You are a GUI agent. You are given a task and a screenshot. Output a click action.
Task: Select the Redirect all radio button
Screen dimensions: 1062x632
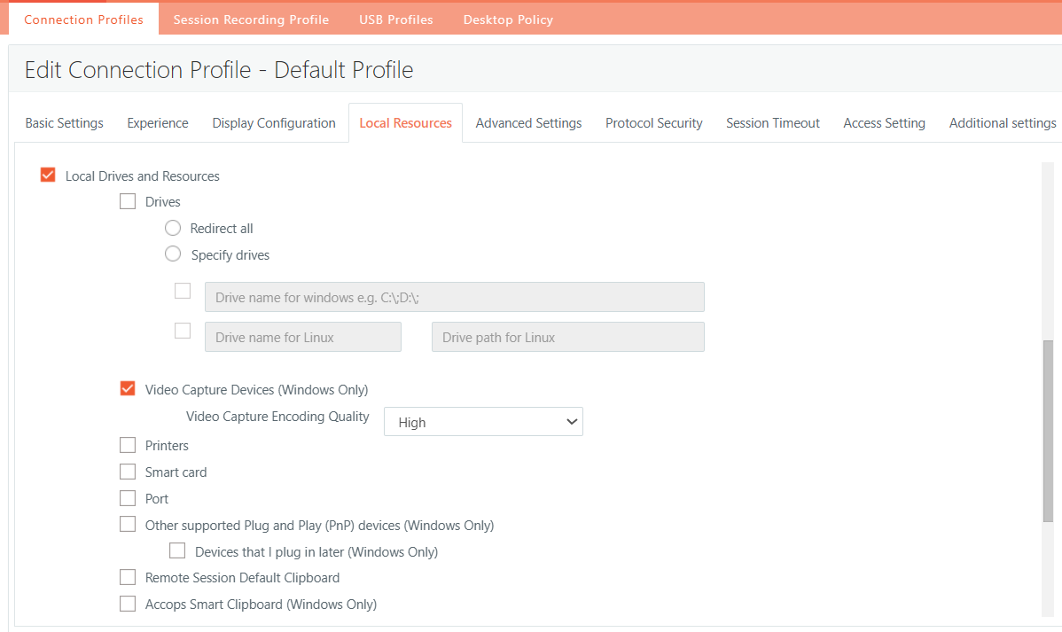click(x=173, y=228)
